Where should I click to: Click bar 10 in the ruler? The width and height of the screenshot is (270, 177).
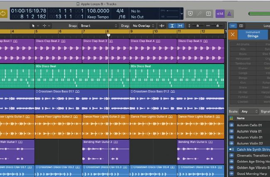(x=155, y=31)
